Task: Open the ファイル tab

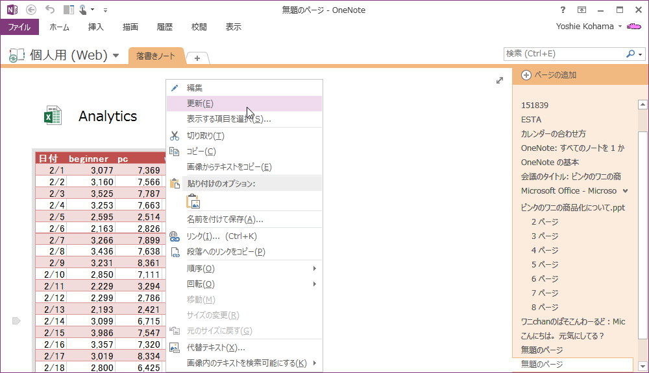Action: click(19, 27)
